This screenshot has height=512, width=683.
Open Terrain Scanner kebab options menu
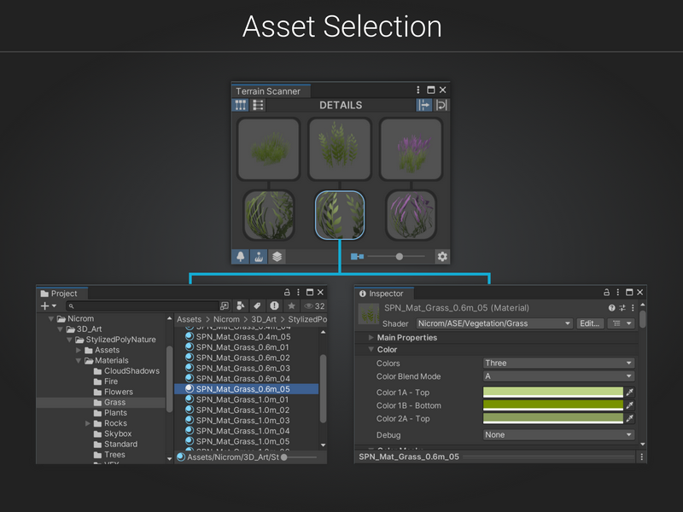coord(418,90)
